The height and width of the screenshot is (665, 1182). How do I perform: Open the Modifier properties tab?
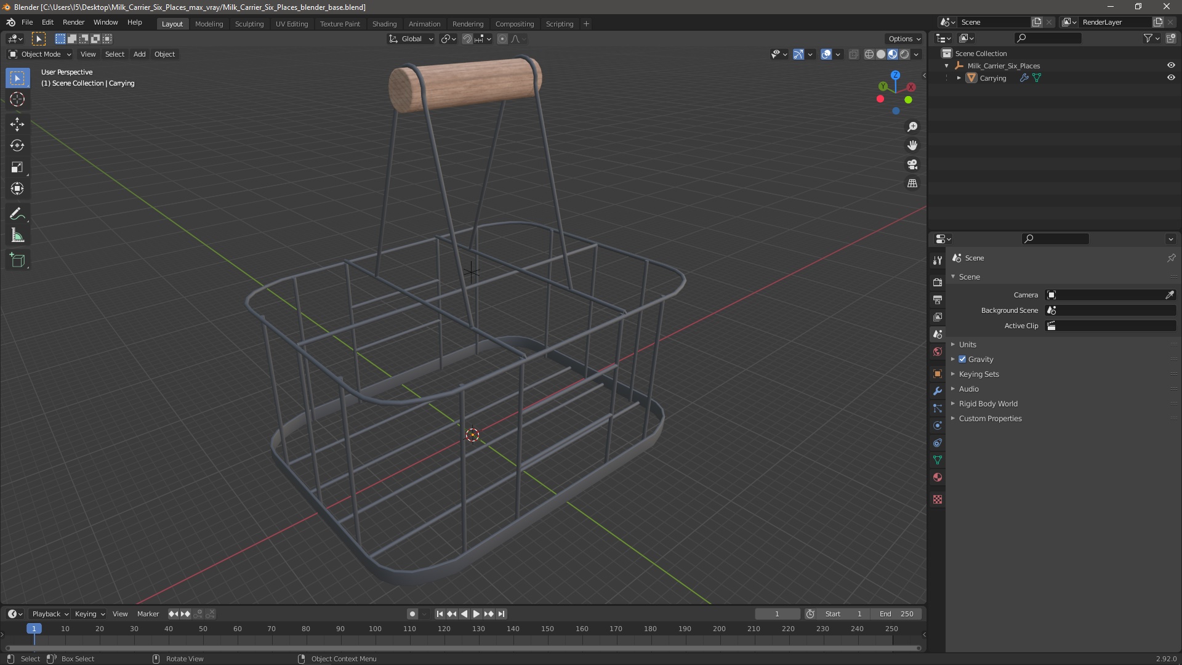(938, 391)
